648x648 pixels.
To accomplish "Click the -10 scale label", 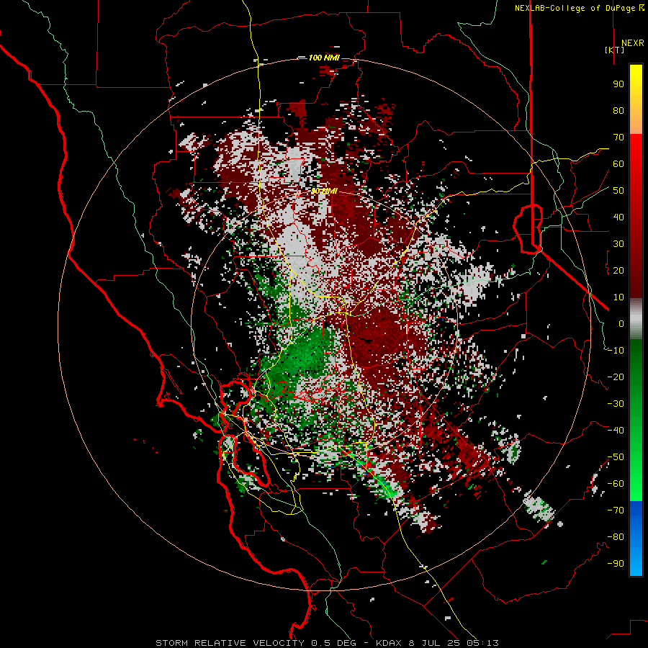I will (x=616, y=351).
